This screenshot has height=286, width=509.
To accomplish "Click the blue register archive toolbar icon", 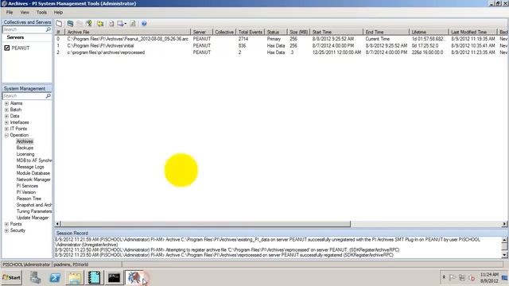I will tap(70, 23).
